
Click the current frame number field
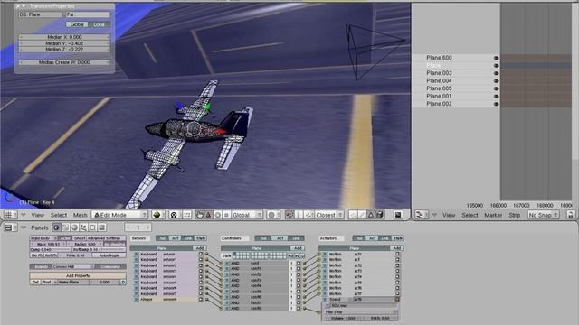138,227
